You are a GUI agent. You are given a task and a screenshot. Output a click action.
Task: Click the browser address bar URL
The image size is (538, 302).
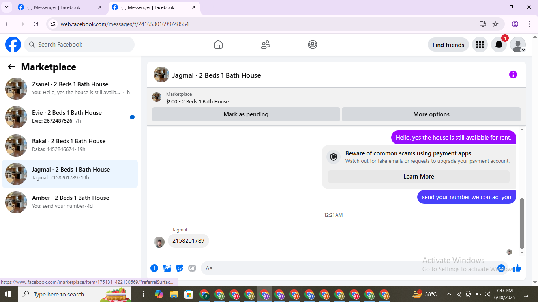tap(125, 24)
